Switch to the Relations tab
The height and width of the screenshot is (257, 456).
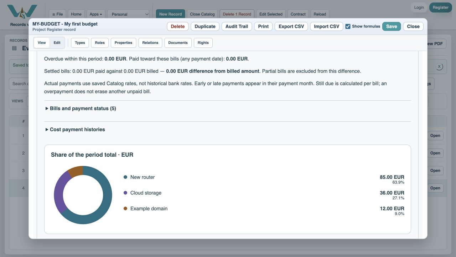pos(150,43)
